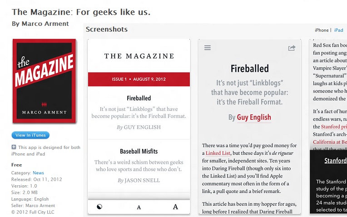Open the Linked List hyperlink in article
The width and height of the screenshot is (347, 217).
coord(218,153)
